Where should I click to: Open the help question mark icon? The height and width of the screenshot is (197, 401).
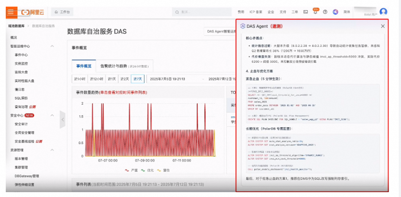(325, 12)
